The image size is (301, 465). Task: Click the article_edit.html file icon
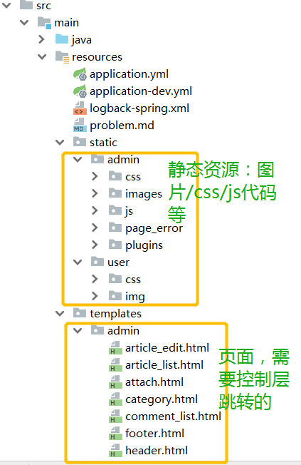[115, 348]
